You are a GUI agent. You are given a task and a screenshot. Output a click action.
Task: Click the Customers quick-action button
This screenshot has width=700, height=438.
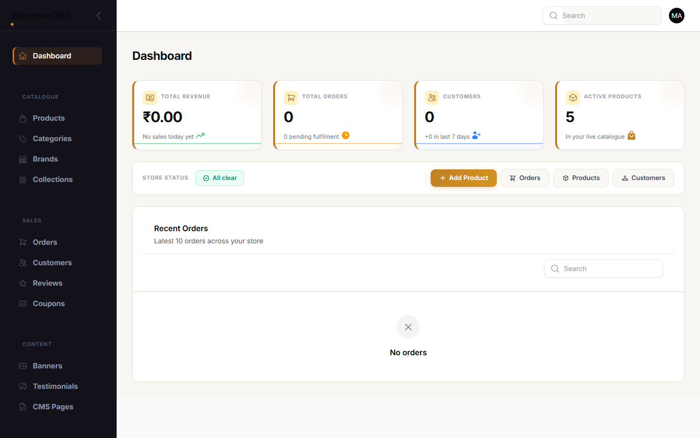[x=643, y=178]
